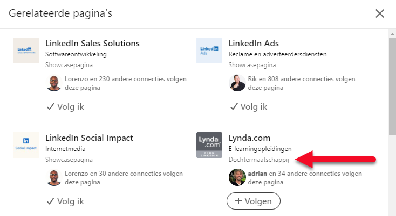Open the LinkedIn Sales Solutions page title
Screen dimensions: 396x216
click(92, 43)
